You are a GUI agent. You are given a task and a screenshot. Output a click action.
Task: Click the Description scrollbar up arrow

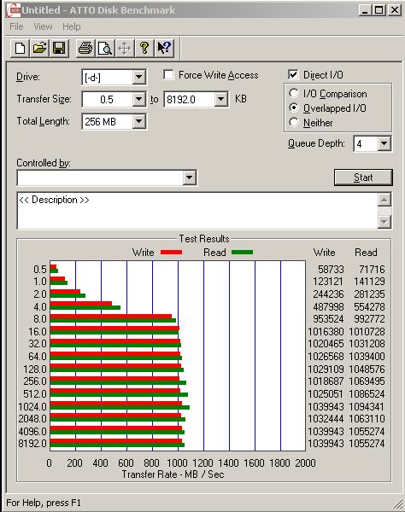point(384,200)
